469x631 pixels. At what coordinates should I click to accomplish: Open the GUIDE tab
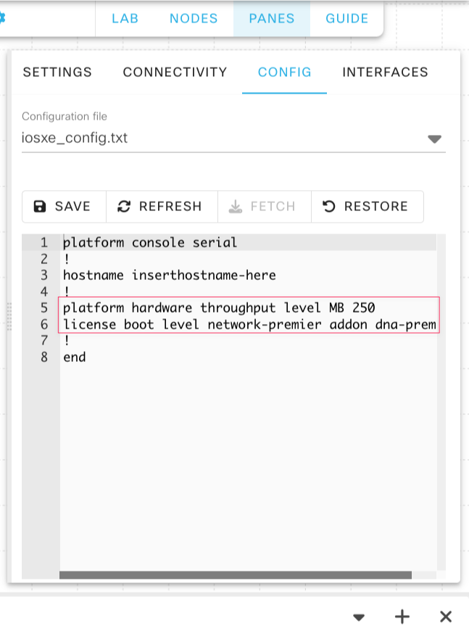click(346, 19)
